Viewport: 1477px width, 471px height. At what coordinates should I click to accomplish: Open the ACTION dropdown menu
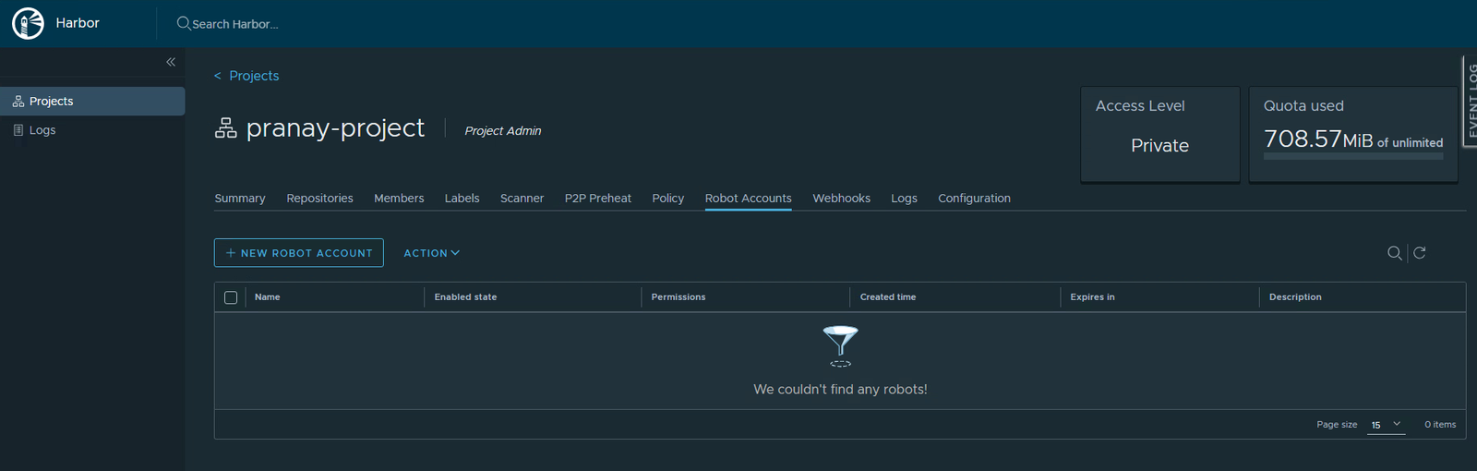(431, 253)
